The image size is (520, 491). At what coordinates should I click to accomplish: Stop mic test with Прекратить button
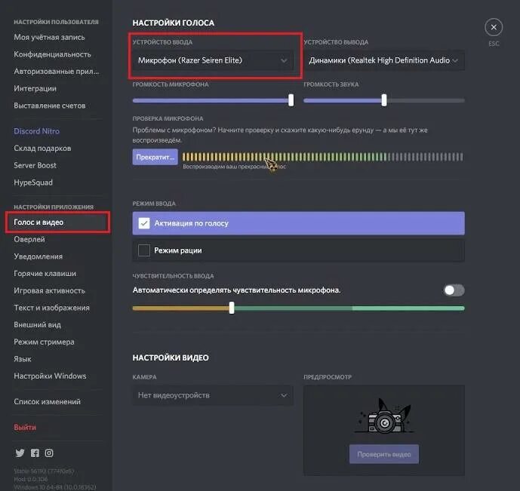[x=155, y=157]
